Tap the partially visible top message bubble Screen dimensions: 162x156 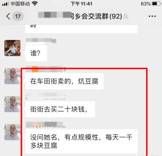(x=81, y=29)
